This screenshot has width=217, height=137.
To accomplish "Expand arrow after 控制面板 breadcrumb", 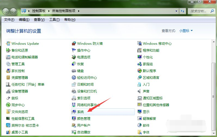I will click(49, 11).
